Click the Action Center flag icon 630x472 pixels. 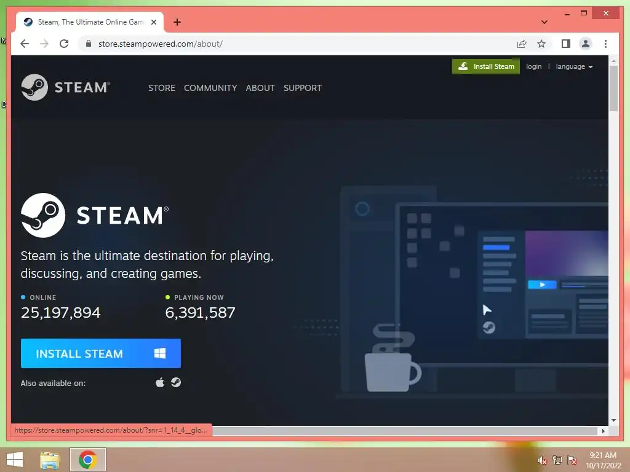[572, 460]
